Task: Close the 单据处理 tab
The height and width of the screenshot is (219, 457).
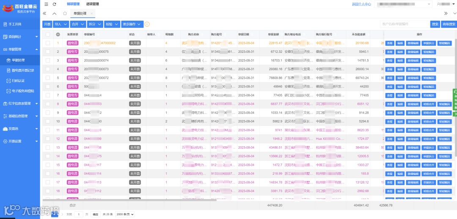Action: tap(91, 14)
